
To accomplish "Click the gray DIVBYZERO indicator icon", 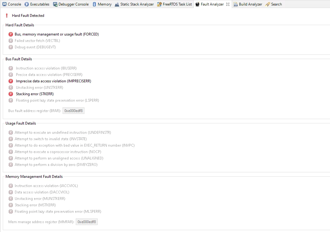I will pos(11,165).
